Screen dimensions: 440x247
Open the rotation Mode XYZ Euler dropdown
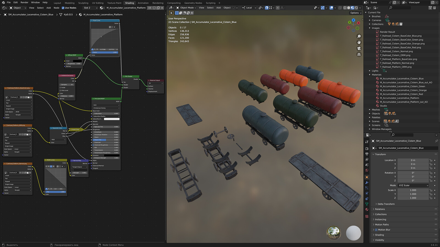[413, 186]
